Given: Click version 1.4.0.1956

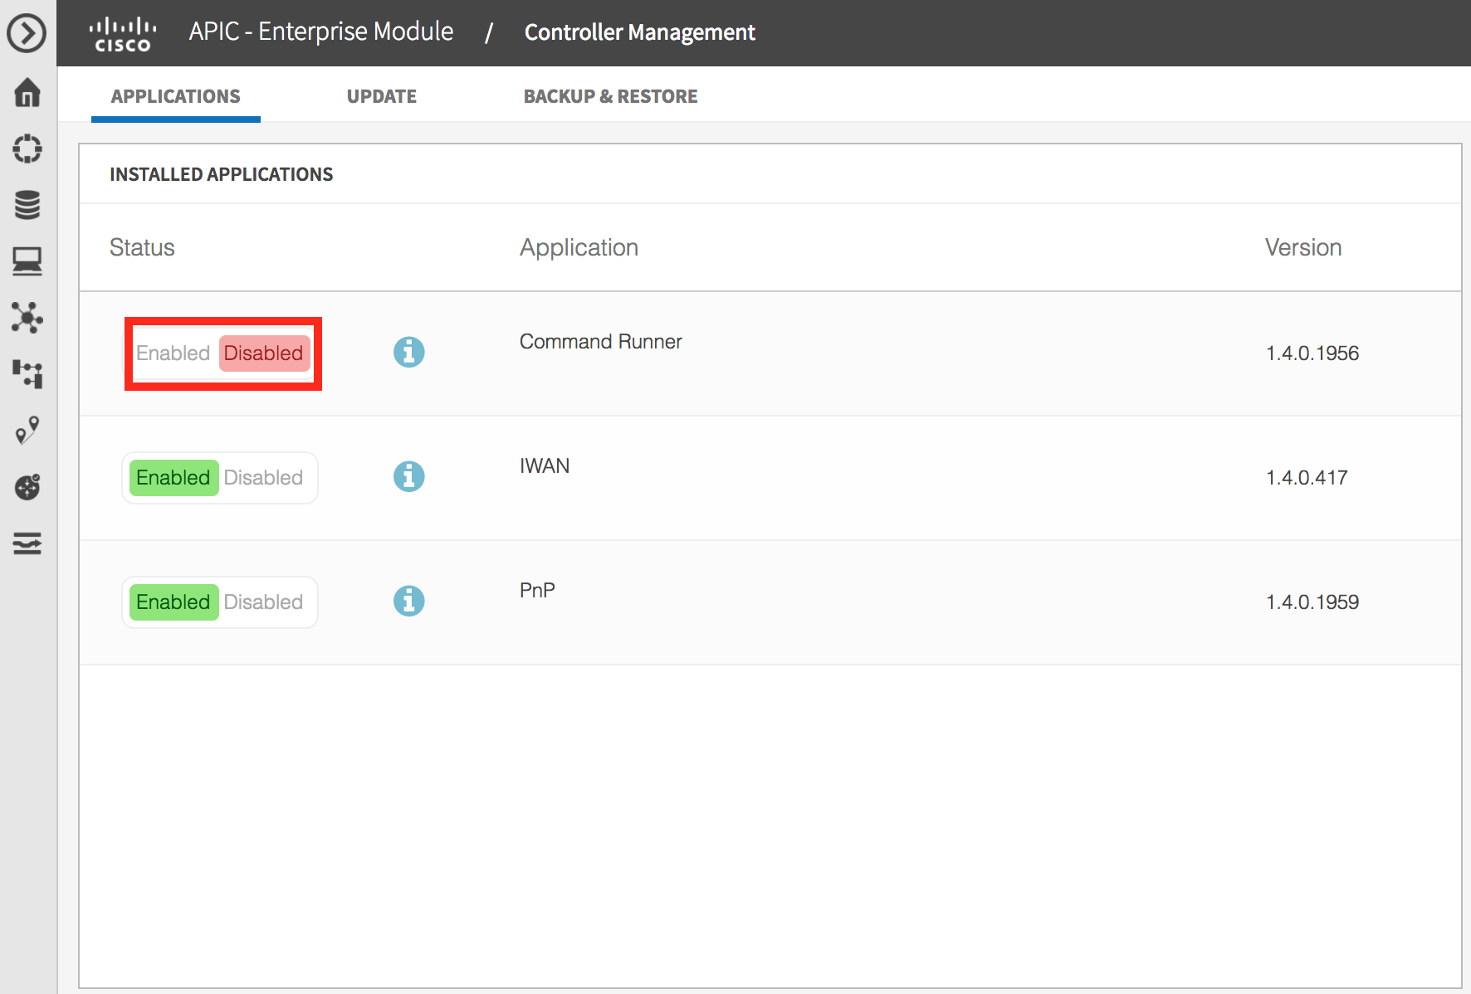Looking at the screenshot, I should [x=1312, y=353].
